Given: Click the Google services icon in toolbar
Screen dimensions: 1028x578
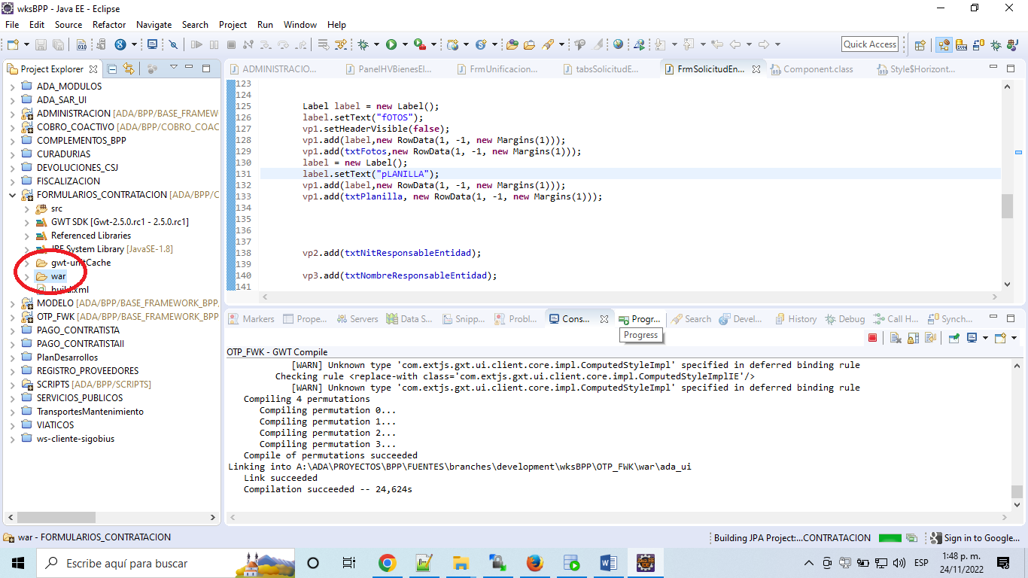Looking at the screenshot, I should (120, 45).
